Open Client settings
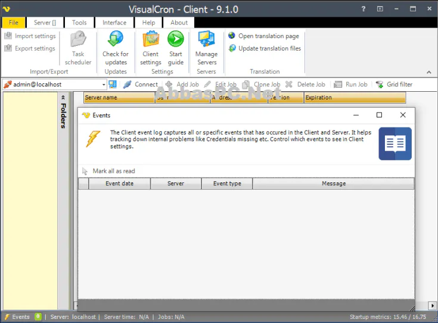The width and height of the screenshot is (438, 323). pyautogui.click(x=151, y=48)
